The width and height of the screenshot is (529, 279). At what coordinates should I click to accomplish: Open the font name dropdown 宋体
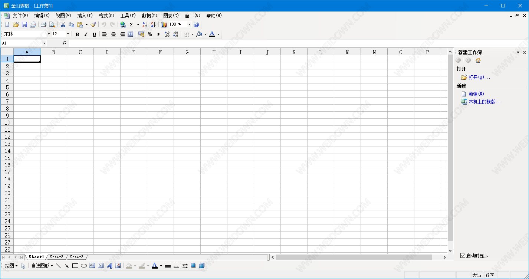49,34
